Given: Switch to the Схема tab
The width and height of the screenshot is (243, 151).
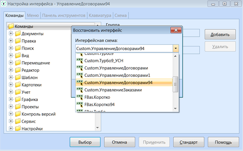Looking at the screenshot, I should pyautogui.click(x=121, y=15).
